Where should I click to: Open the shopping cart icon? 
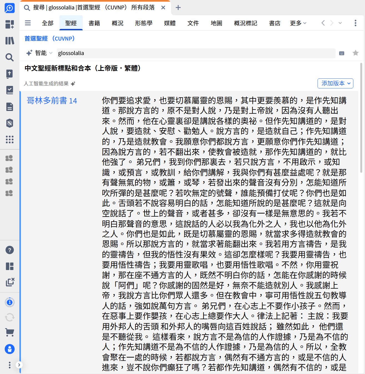point(9,332)
